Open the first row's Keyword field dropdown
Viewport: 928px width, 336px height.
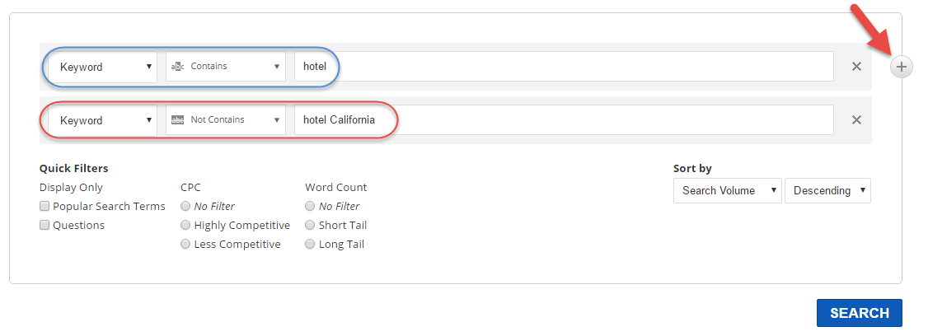click(x=102, y=67)
